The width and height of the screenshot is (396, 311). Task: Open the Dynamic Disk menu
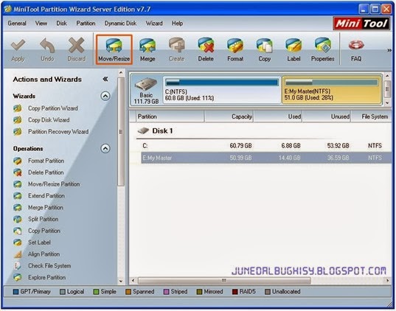pos(120,24)
